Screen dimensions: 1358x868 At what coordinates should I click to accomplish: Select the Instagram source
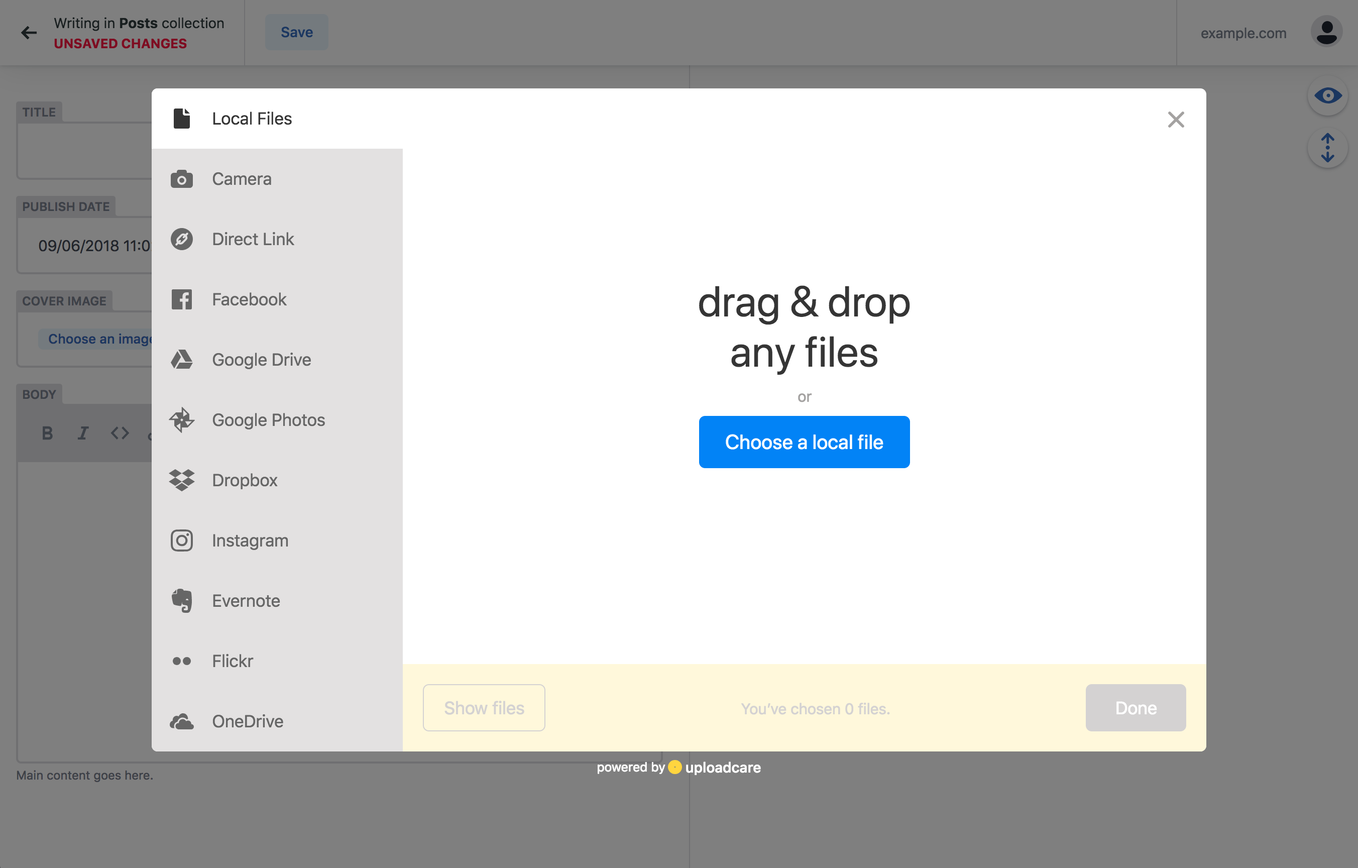point(250,540)
